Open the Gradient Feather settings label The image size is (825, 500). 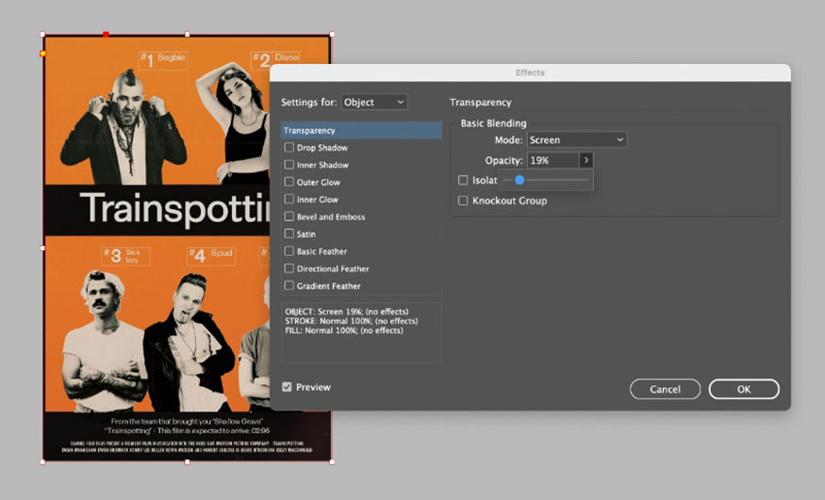click(x=328, y=286)
